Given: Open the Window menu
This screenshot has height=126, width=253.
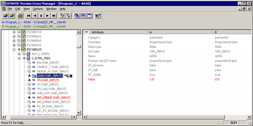Looking at the screenshot, I should point(51,9).
